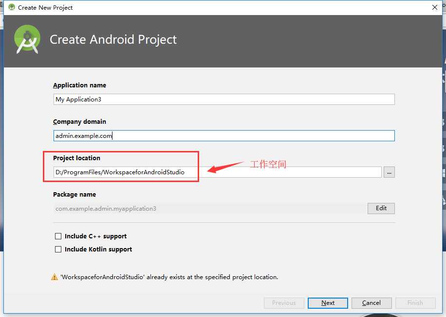Click the Create Android Project heading
This screenshot has width=446, height=317.
(x=113, y=39)
